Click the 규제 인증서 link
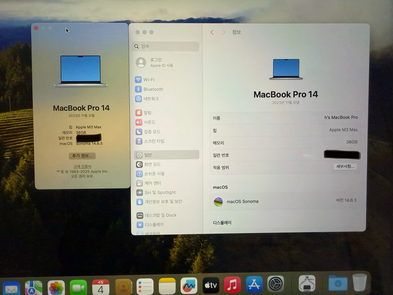This screenshot has height=295, width=393. [82, 166]
